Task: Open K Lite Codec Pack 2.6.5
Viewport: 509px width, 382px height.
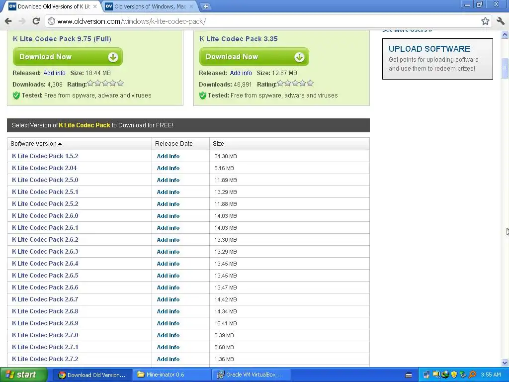Action: [x=45, y=276]
